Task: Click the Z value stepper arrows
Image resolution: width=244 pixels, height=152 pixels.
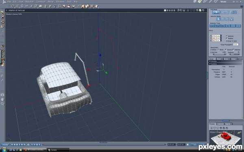Action: point(221,40)
